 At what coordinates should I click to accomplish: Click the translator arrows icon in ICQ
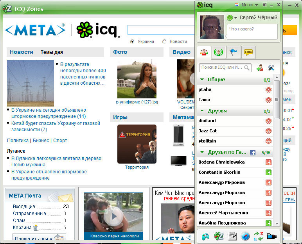pyautogui.click(x=259, y=237)
